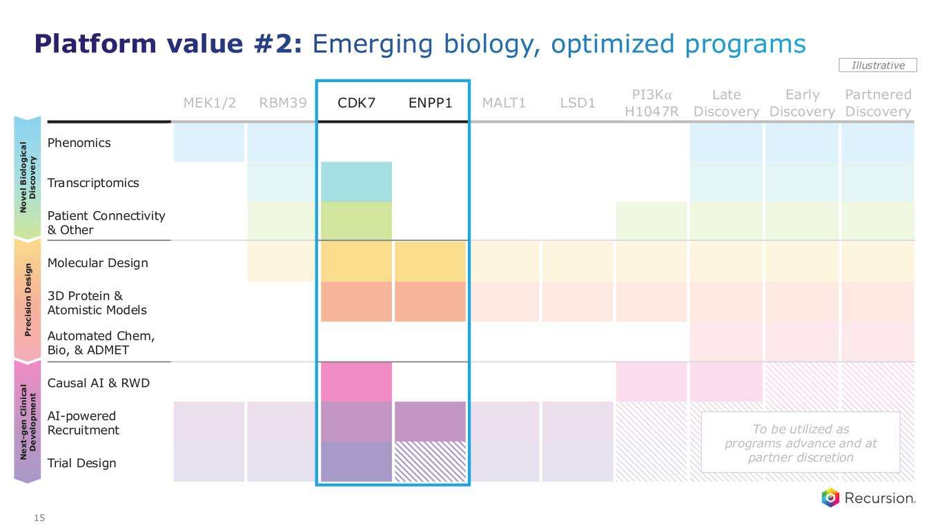The height and width of the screenshot is (530, 942).
Task: Click the Illustrative label box
Action: (878, 65)
